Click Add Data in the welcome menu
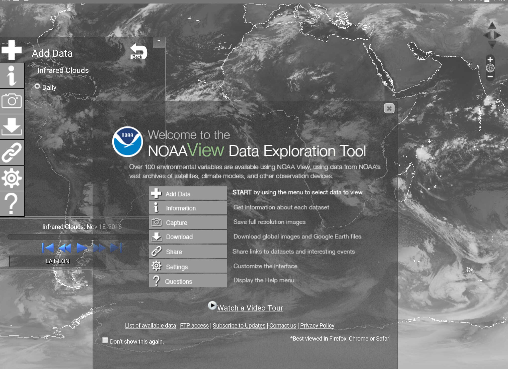Image resolution: width=508 pixels, height=369 pixels. pyautogui.click(x=188, y=194)
